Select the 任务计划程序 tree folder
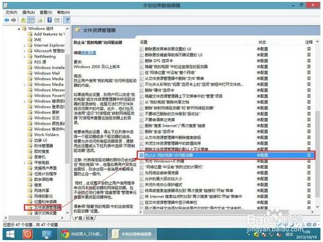The height and width of the screenshot is (242, 323). 43,174
